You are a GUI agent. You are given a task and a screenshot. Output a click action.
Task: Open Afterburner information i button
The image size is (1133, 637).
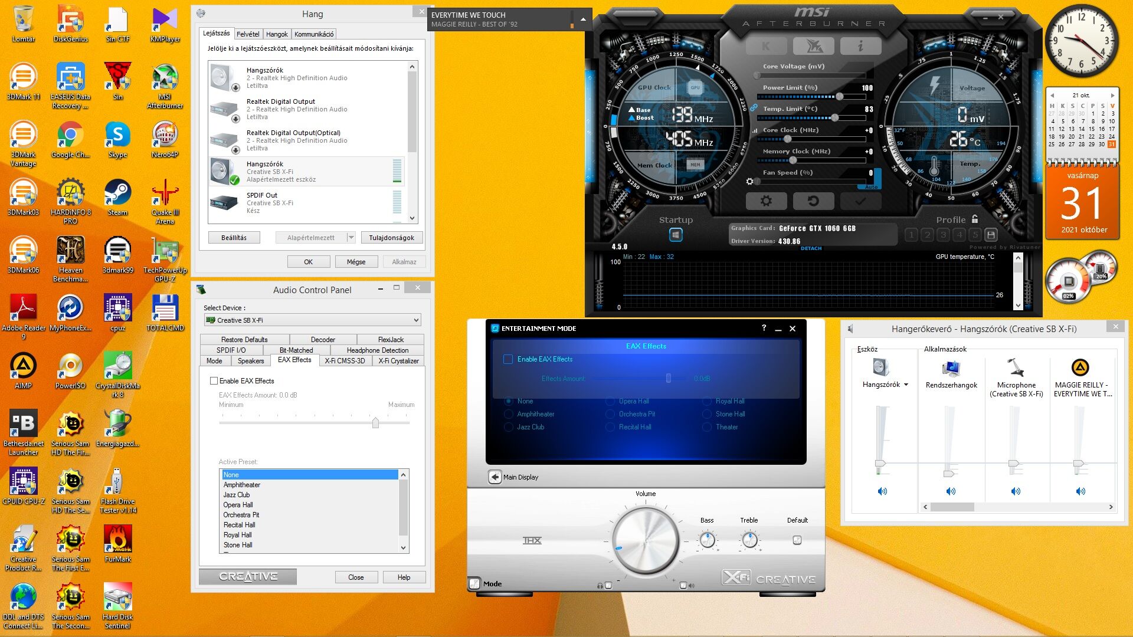860,46
